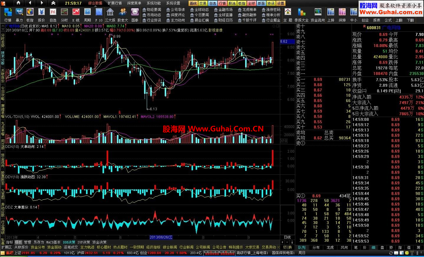Toggle the 交易 trading button
Screen dimensions: 424x257
[203, 3]
